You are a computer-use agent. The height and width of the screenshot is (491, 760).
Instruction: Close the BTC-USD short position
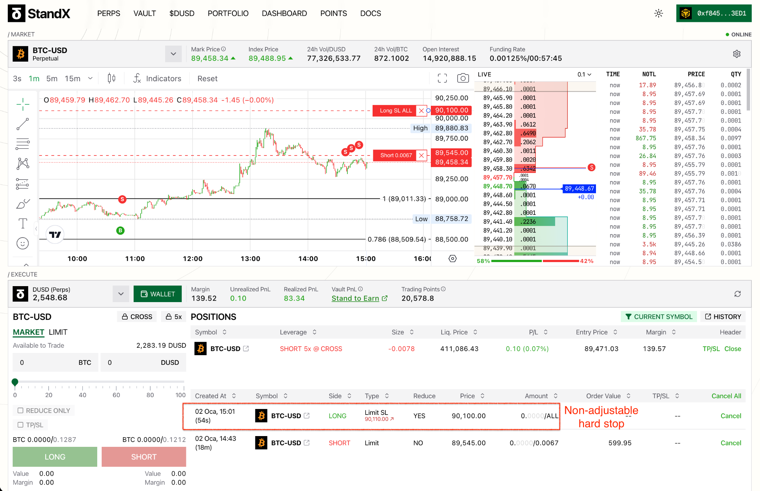(733, 349)
